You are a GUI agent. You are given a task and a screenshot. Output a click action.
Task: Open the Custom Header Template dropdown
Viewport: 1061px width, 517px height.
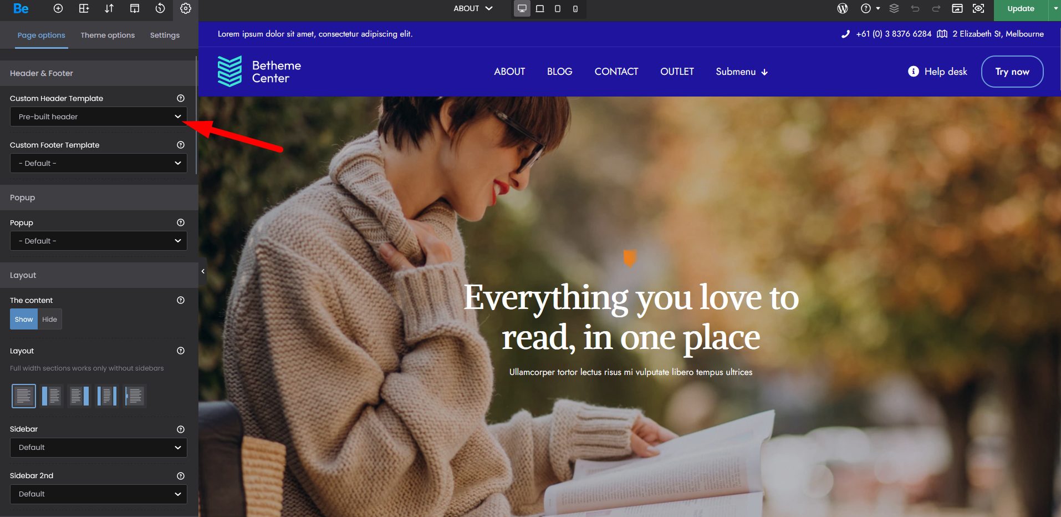(x=99, y=116)
